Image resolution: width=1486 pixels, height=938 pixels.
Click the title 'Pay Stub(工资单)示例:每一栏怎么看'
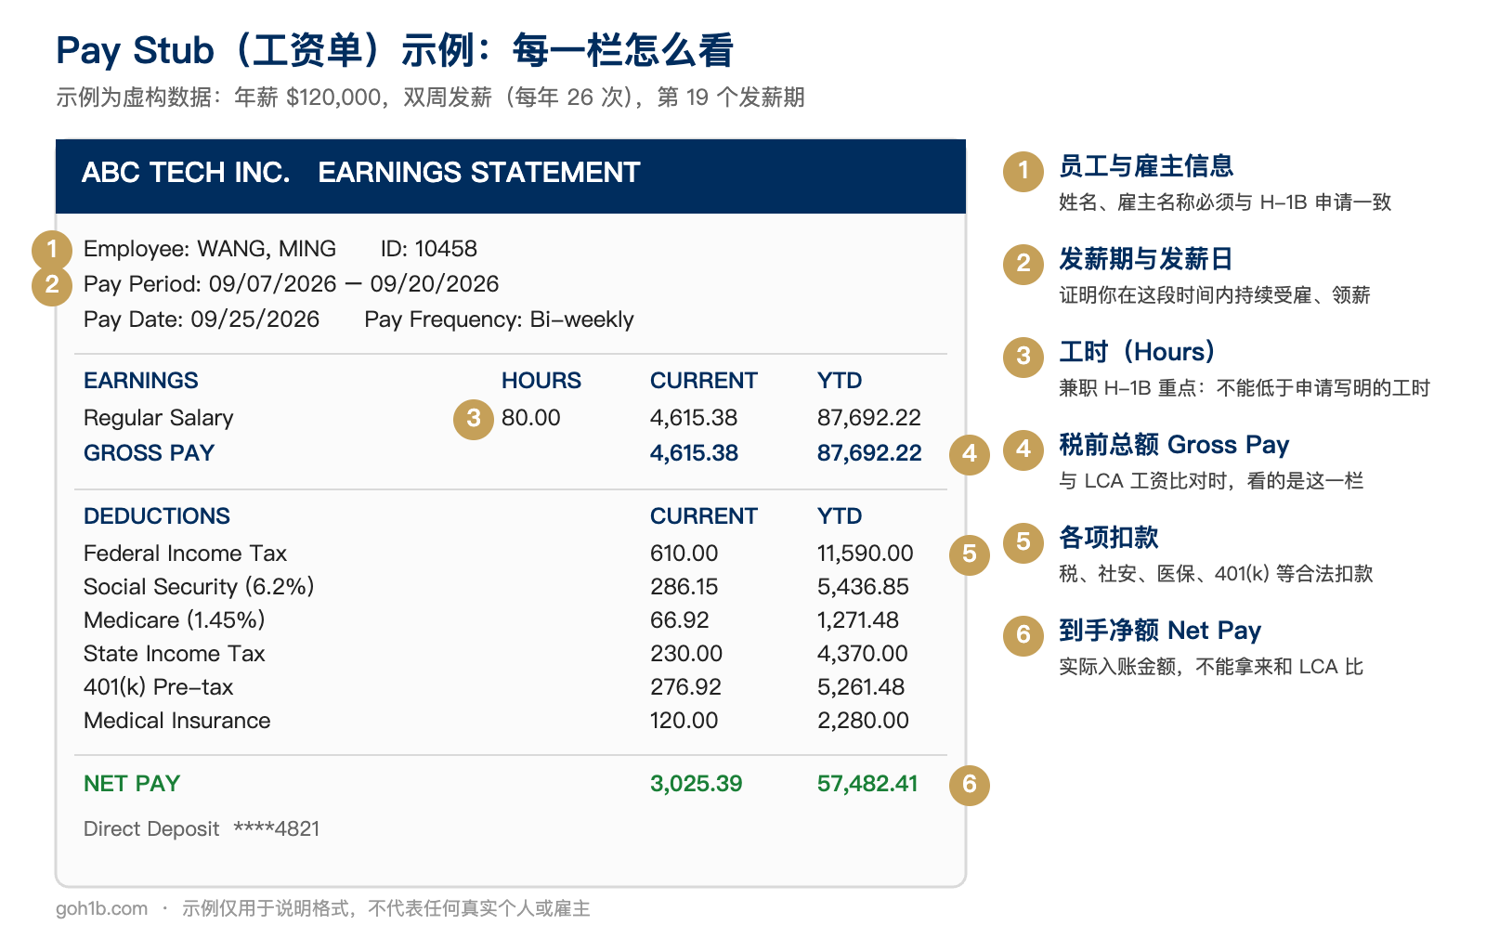pos(395,50)
